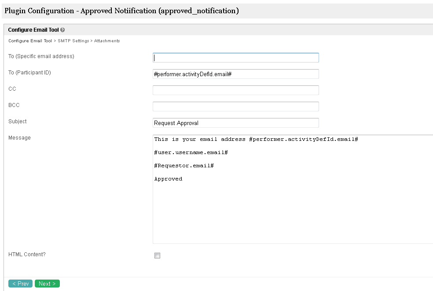Click the help icon beside Configure Email Tool

[x=62, y=30]
